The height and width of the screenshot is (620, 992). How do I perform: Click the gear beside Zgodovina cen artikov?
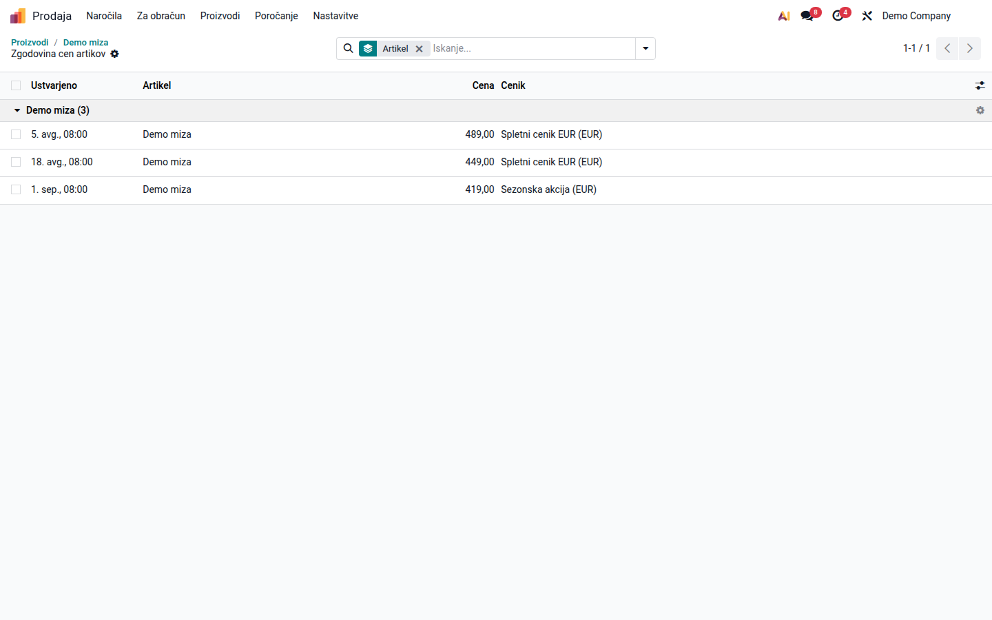click(115, 54)
